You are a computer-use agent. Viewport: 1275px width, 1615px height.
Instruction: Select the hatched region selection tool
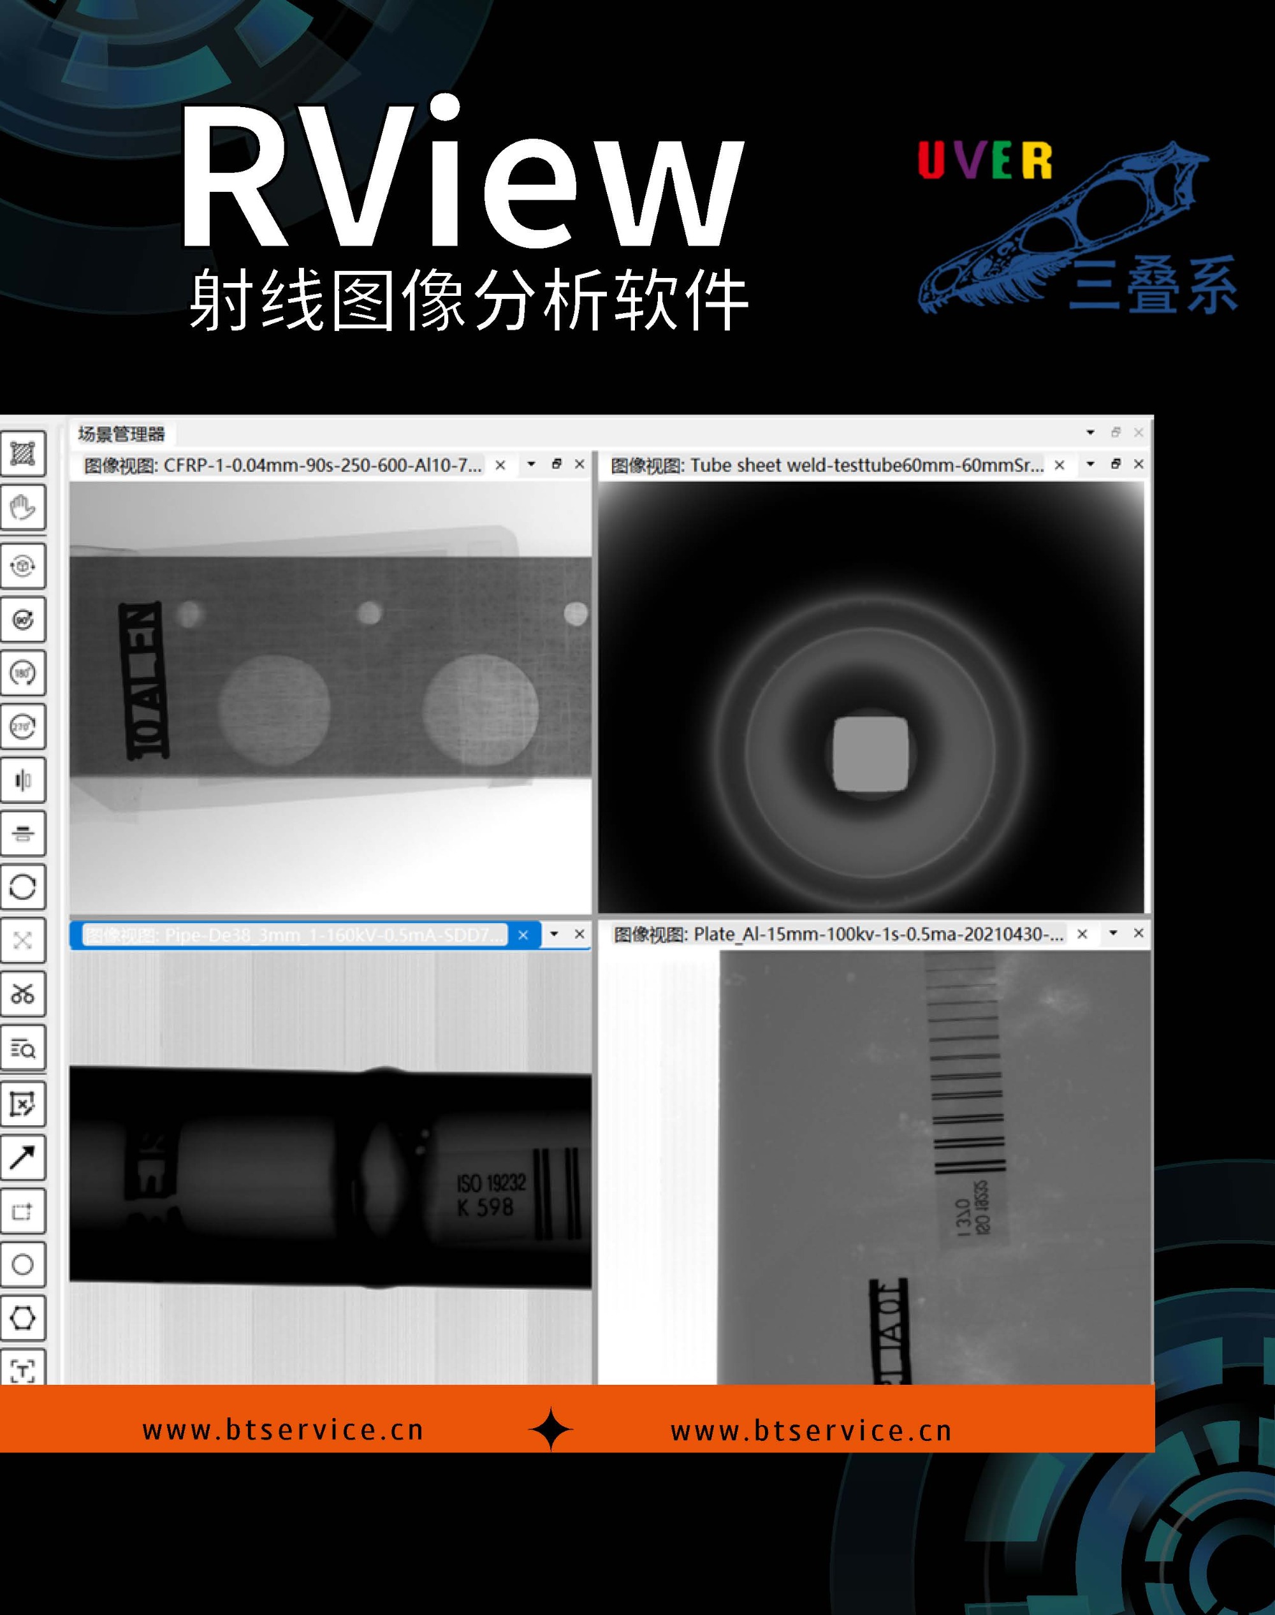coord(22,453)
